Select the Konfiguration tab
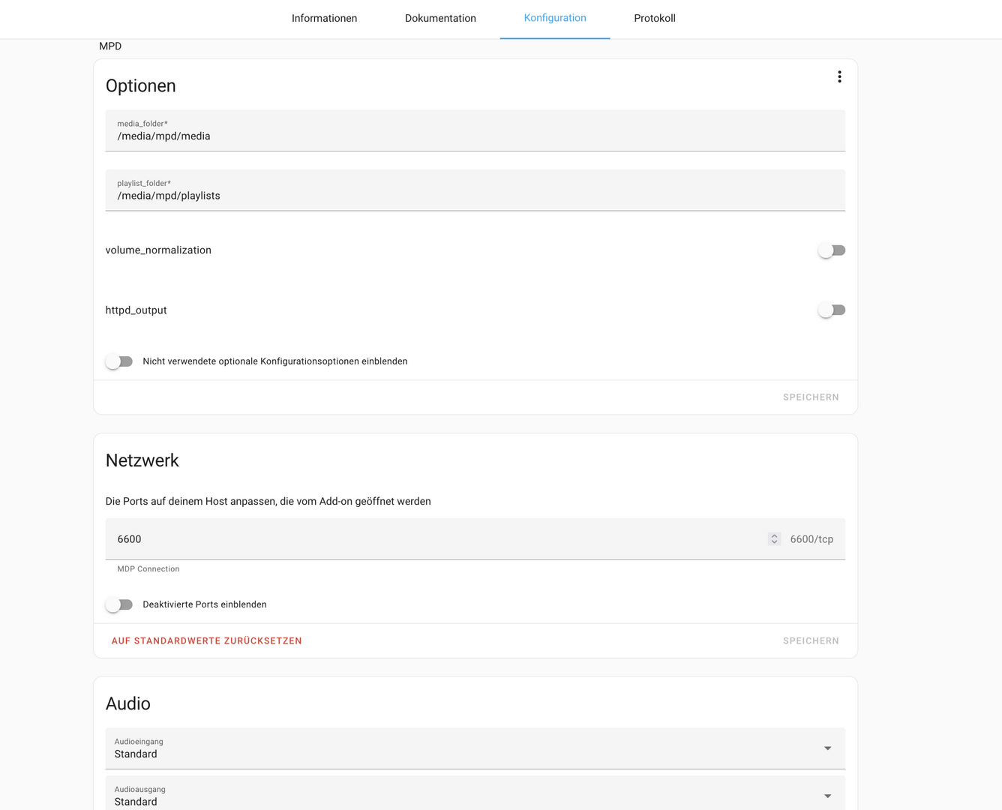 click(555, 19)
